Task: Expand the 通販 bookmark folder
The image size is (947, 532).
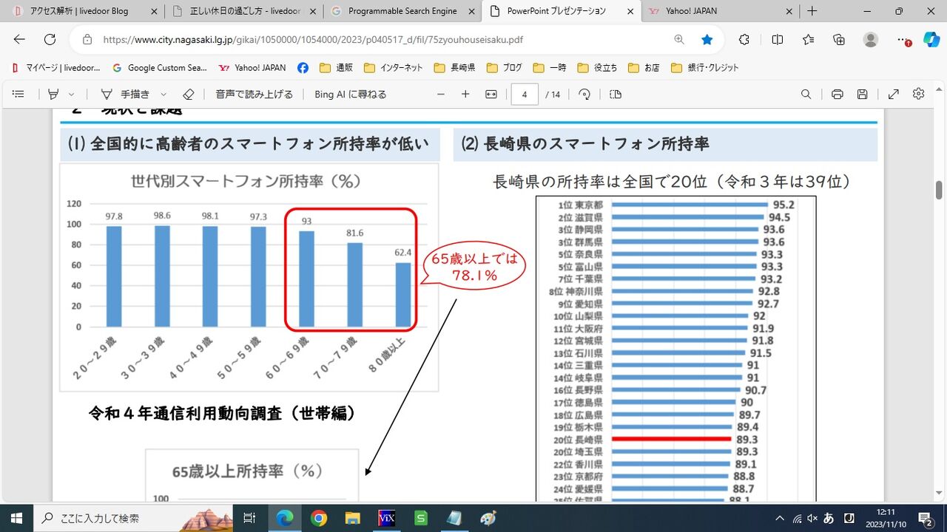Action: click(x=336, y=67)
